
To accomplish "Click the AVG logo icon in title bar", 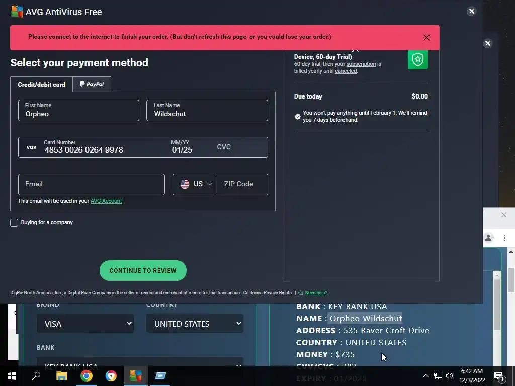I will click(17, 12).
